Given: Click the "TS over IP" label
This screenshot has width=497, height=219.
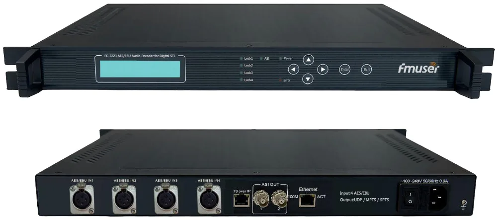Looking at the screenshot, I should point(242,191).
